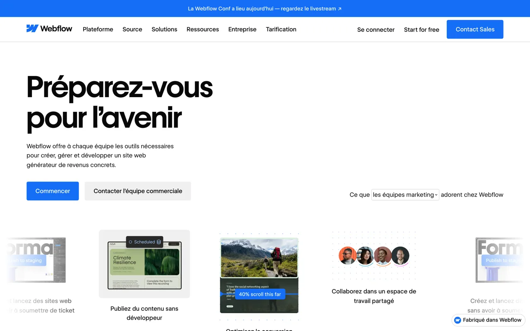Click the adorent chez Webflow text
The image size is (530, 331).
[x=472, y=194]
